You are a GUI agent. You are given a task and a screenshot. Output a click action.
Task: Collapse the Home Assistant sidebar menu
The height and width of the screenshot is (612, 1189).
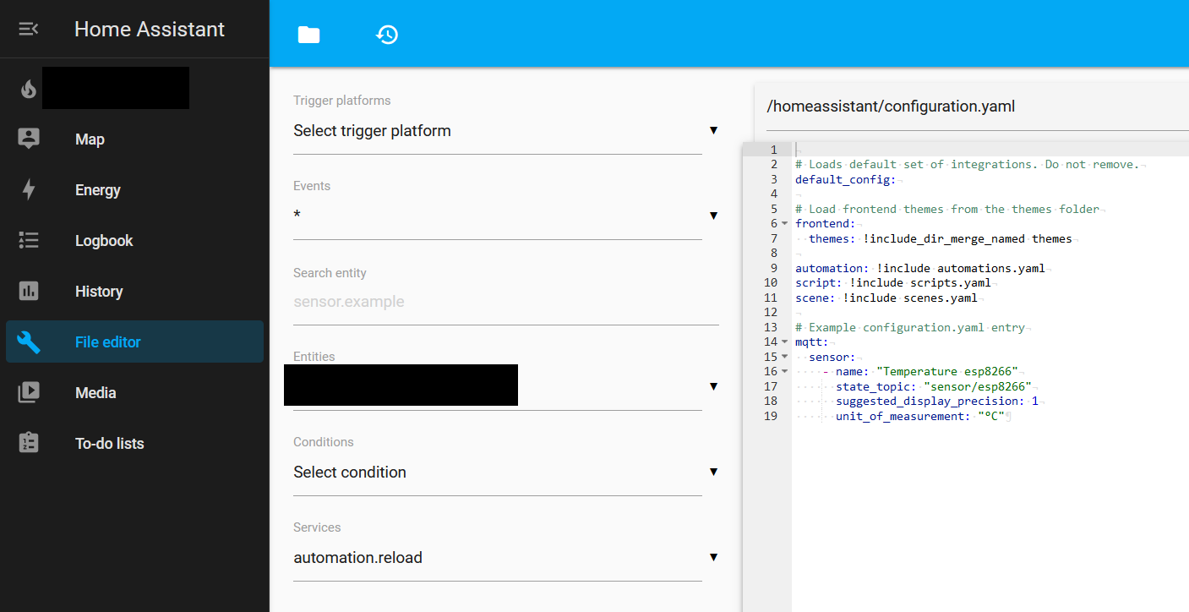pos(29,29)
